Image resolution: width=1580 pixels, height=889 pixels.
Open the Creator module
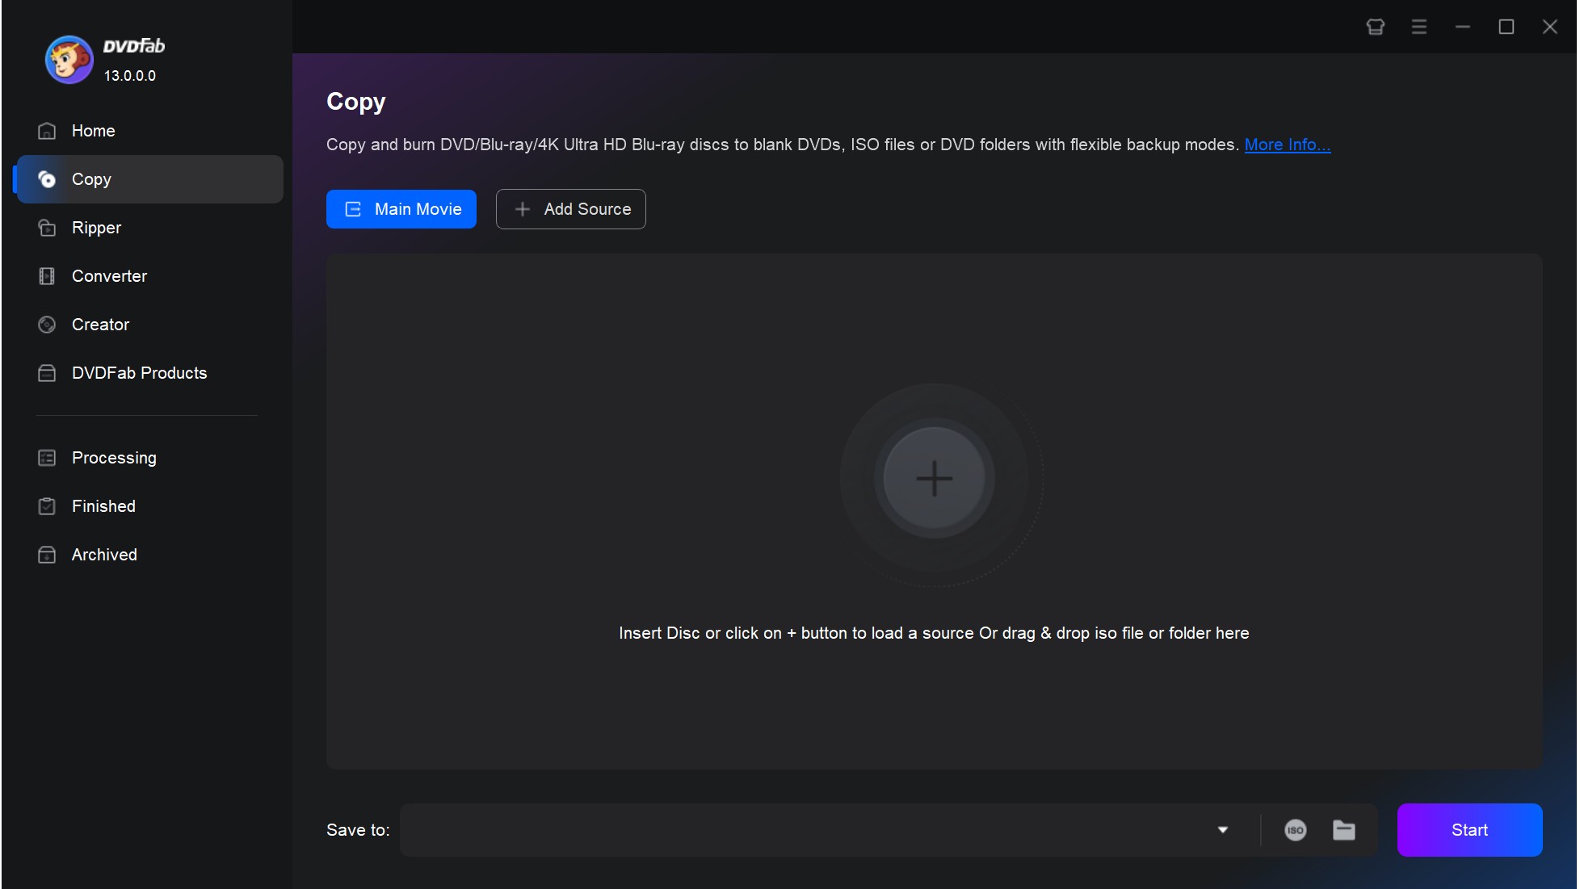[x=101, y=324]
